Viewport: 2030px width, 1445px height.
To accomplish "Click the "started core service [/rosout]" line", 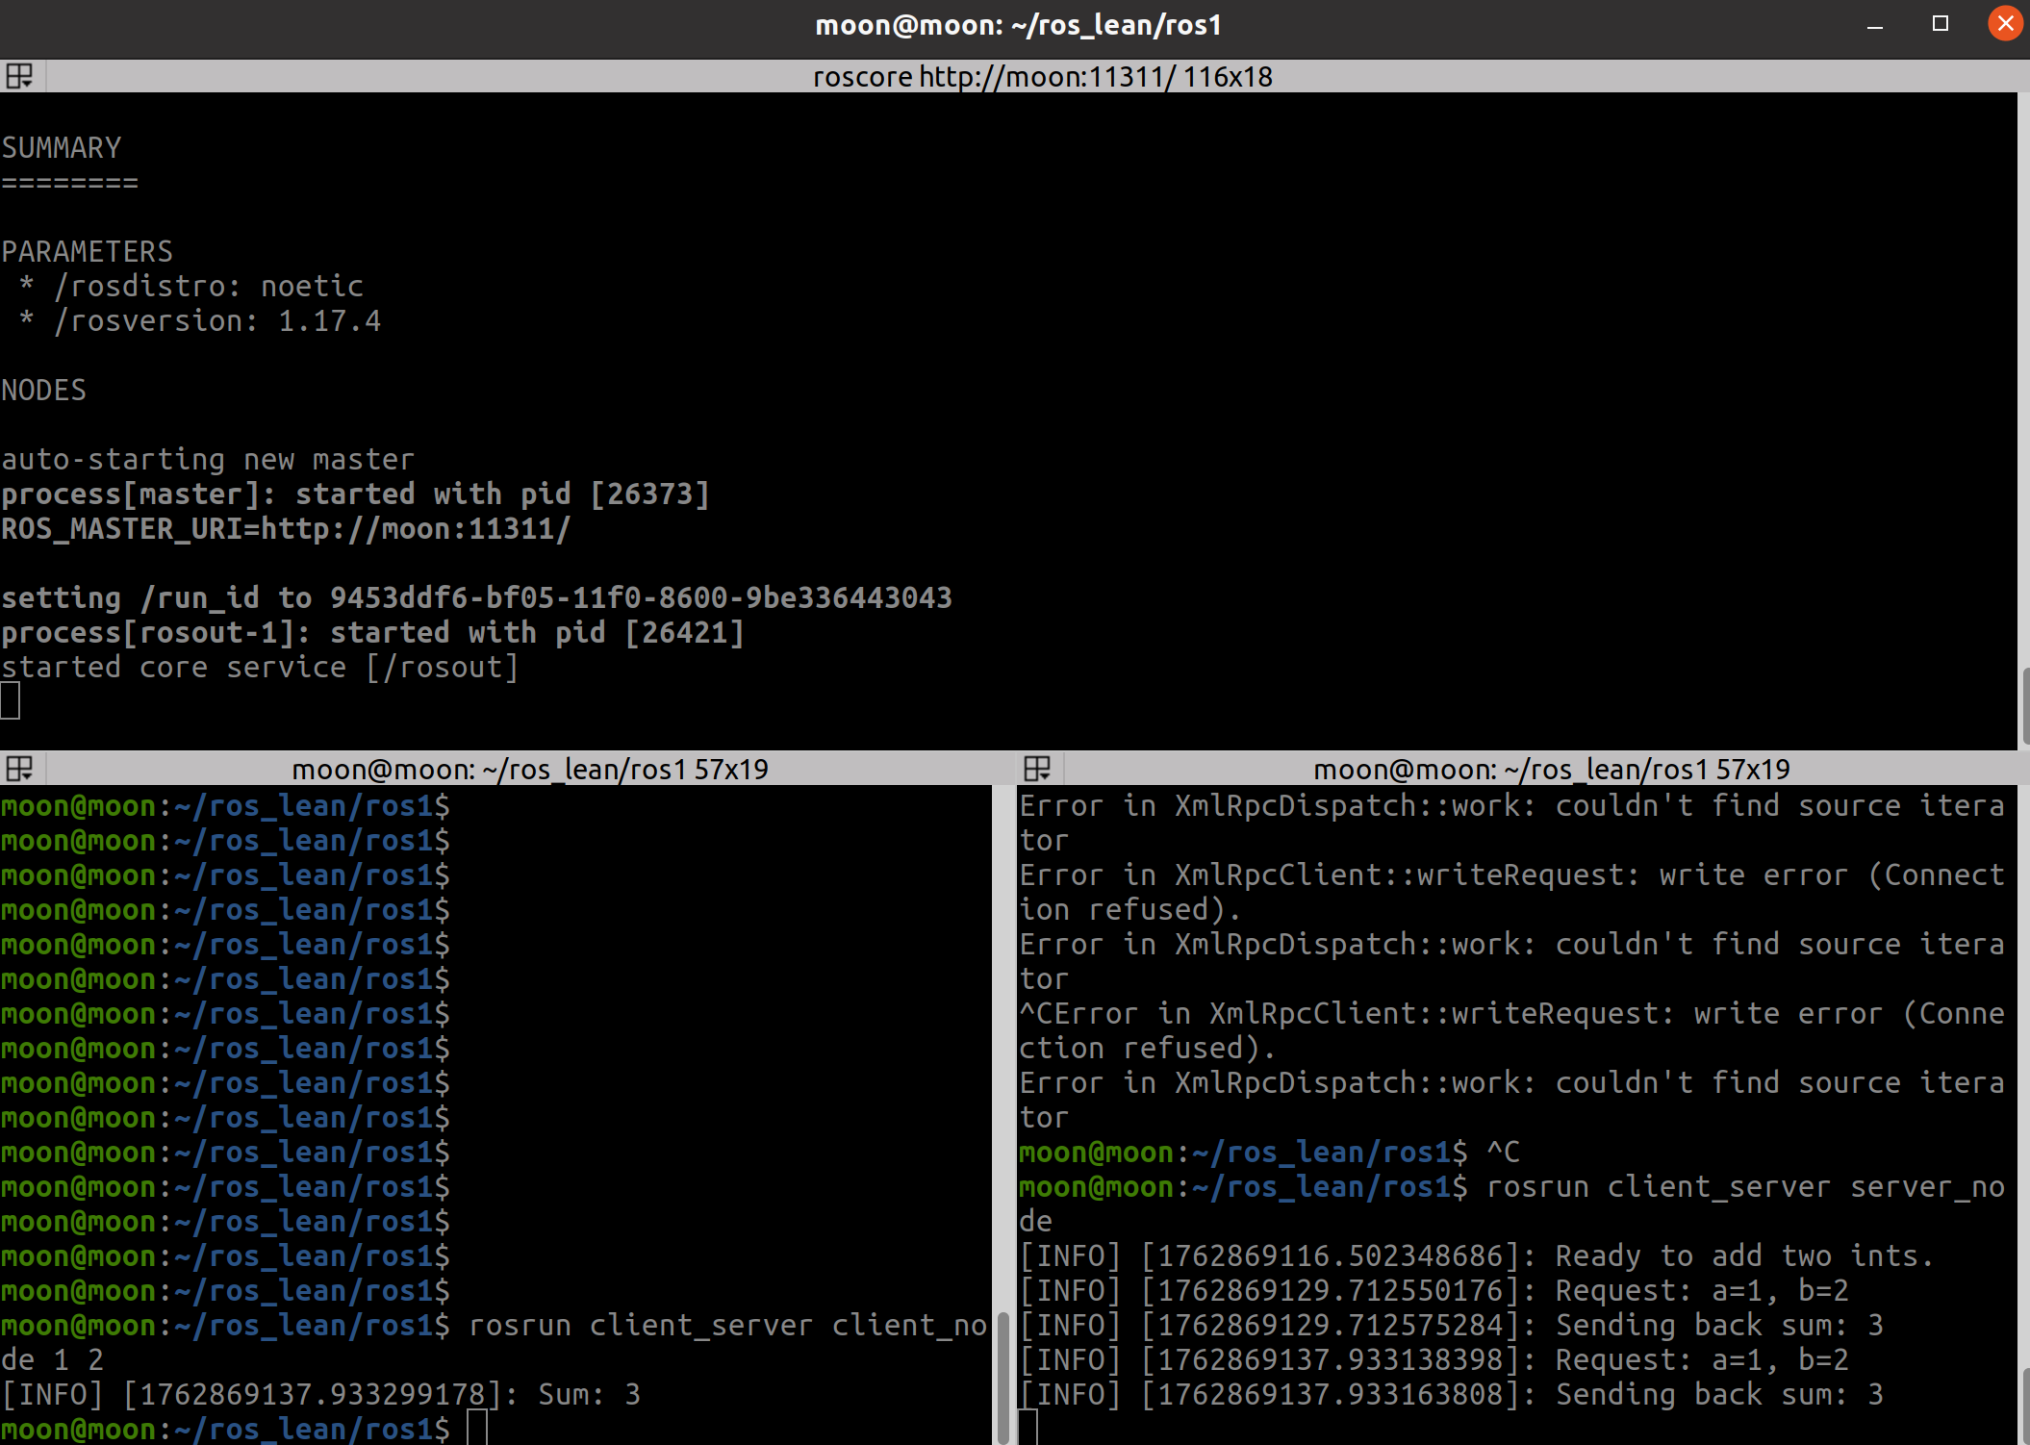I will 260,667.
